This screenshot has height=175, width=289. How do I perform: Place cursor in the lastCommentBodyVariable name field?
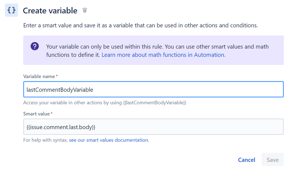click(x=153, y=89)
